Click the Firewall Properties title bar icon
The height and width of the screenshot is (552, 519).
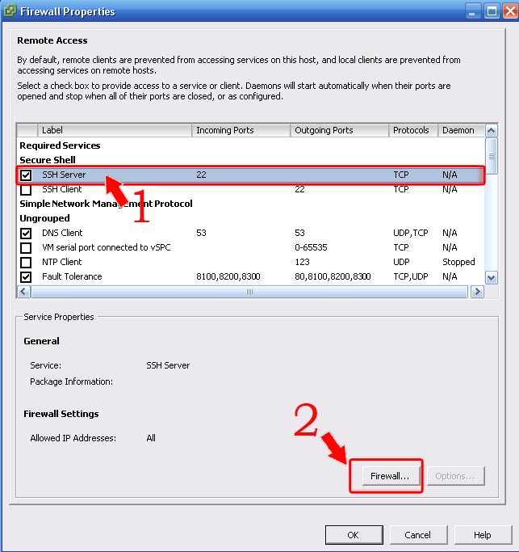11,11
